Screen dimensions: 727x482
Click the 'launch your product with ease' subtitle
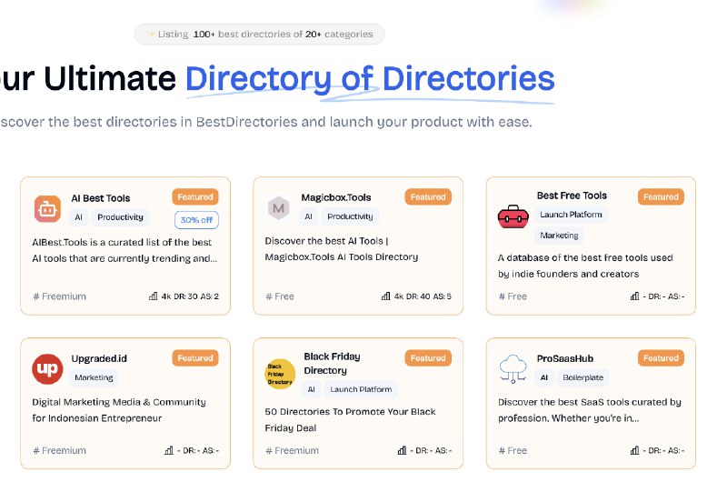[x=265, y=122]
